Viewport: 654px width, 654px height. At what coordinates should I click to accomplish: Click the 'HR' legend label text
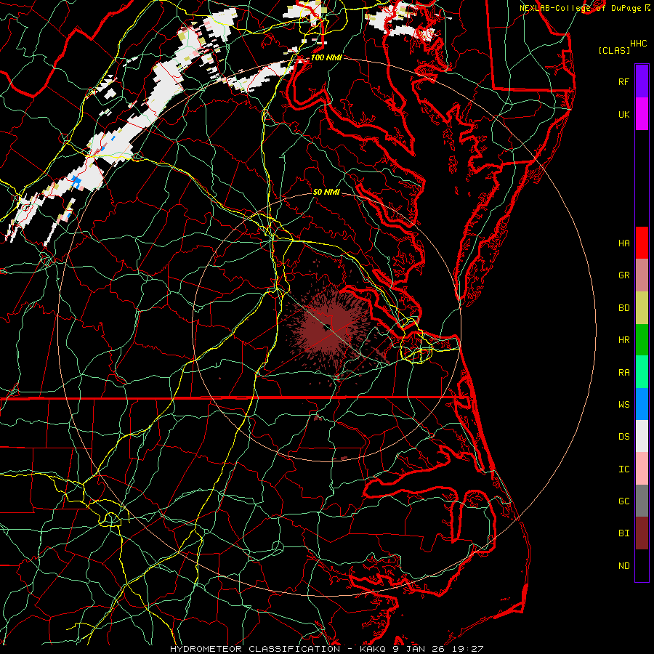[x=623, y=340]
